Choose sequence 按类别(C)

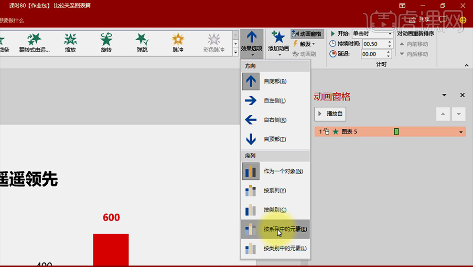(x=275, y=210)
